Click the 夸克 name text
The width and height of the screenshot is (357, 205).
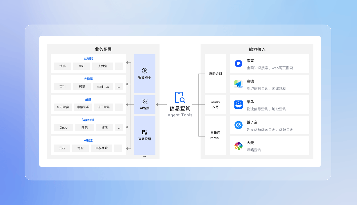pyautogui.click(x=250, y=61)
